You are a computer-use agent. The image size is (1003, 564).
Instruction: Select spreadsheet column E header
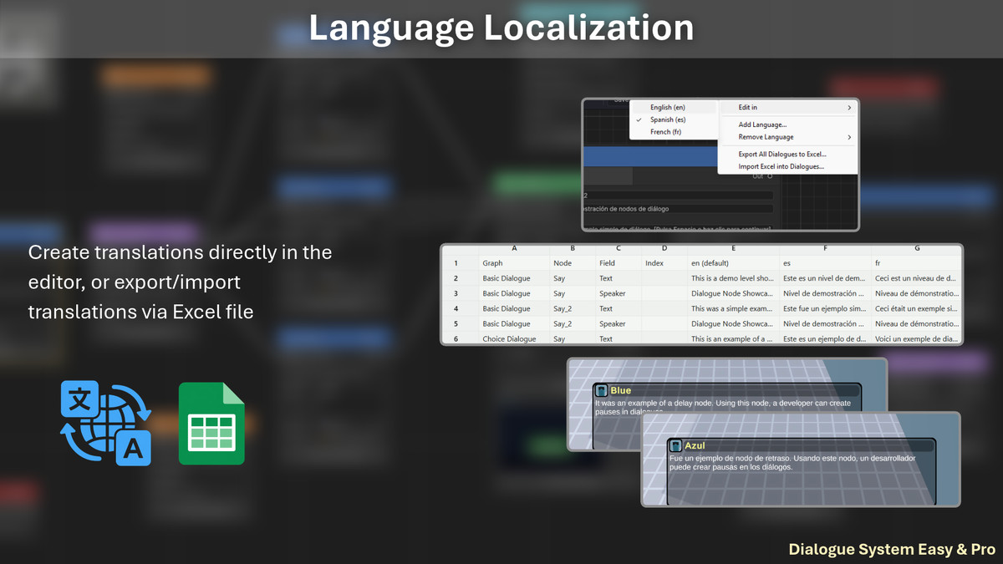click(x=733, y=248)
